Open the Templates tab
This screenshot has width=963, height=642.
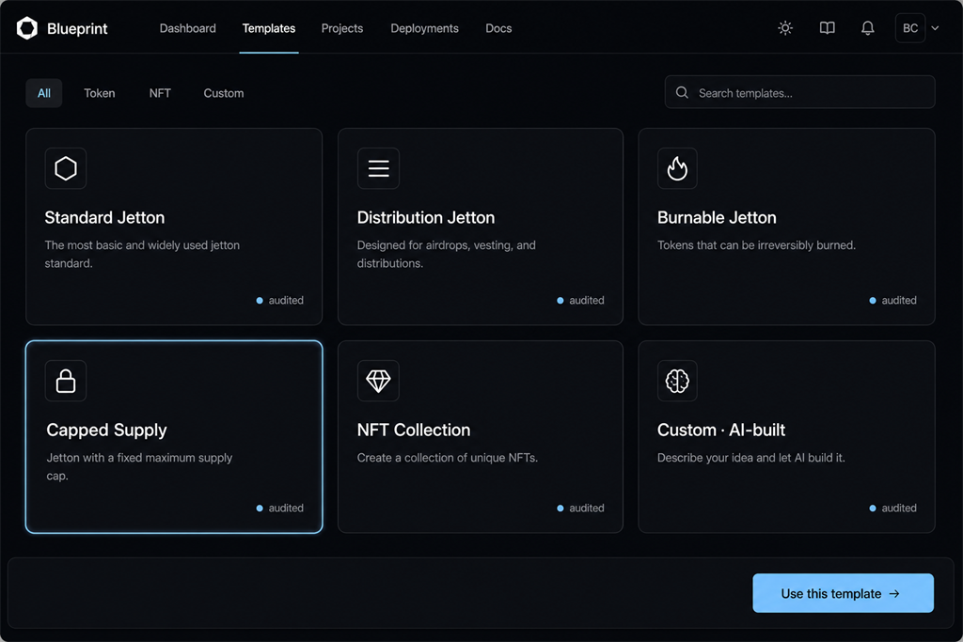[268, 28]
